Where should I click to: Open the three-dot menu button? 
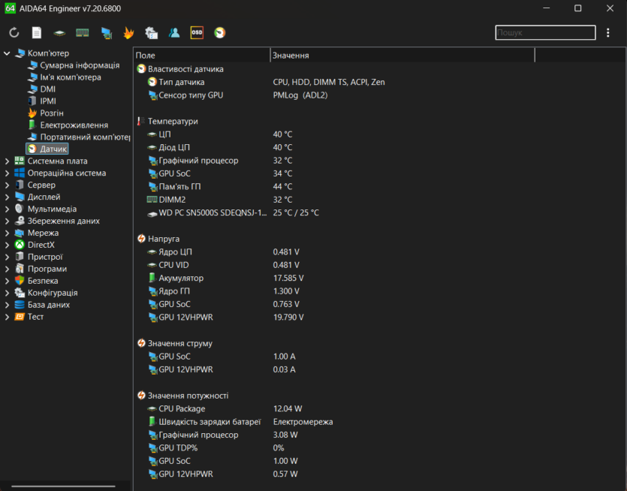pos(608,33)
